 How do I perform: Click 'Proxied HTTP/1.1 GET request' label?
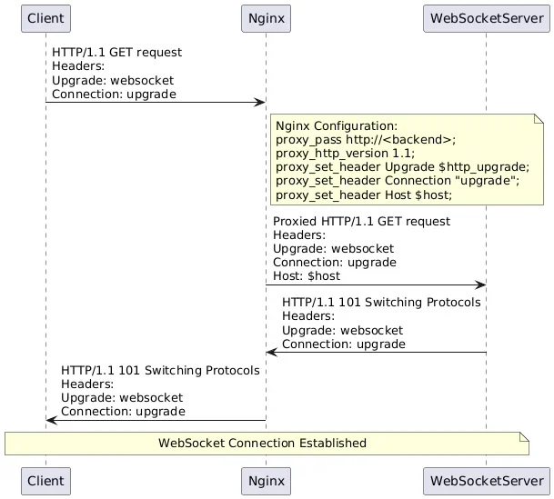361,221
